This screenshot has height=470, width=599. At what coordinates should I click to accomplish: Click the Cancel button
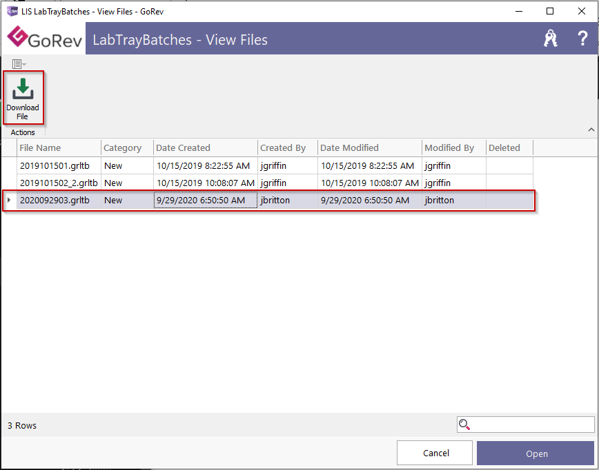point(435,453)
